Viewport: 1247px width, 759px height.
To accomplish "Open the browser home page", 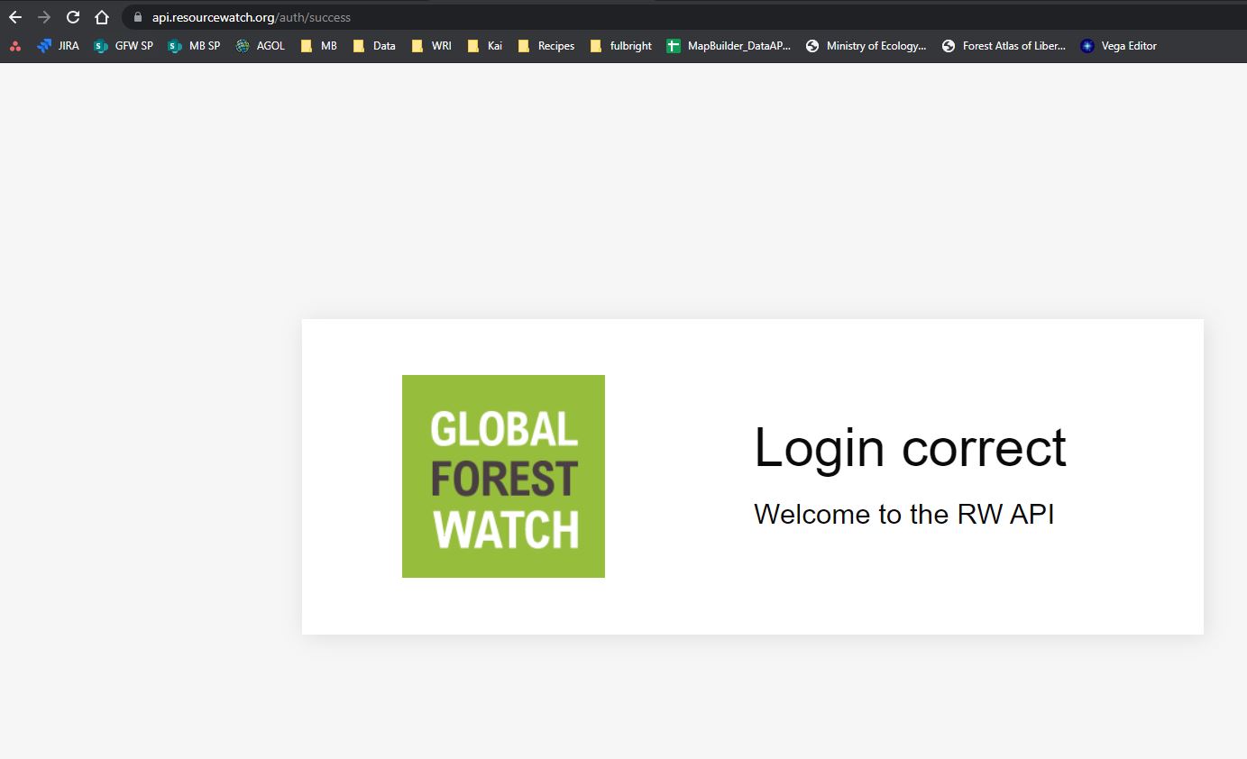I will [x=101, y=16].
